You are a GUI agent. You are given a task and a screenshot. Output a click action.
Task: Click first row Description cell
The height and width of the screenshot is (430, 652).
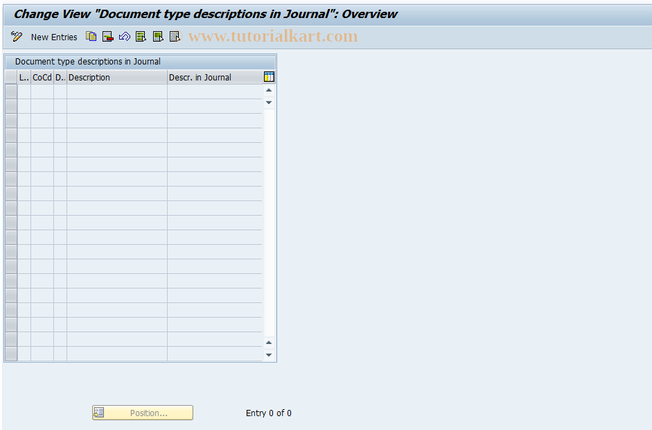[x=117, y=92]
